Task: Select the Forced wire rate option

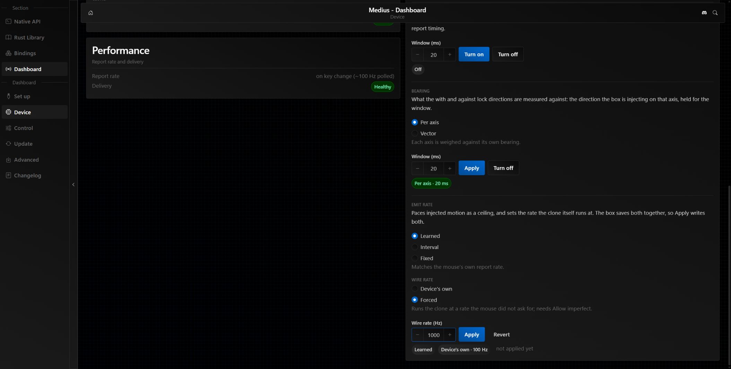Action: [x=424, y=300]
